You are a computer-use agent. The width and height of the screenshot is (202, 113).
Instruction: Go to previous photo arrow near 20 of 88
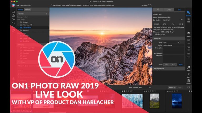coord(148,5)
